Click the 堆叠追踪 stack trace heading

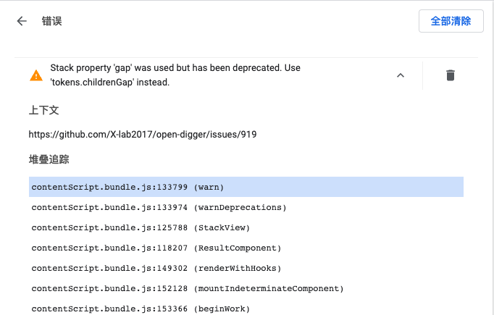coord(49,159)
